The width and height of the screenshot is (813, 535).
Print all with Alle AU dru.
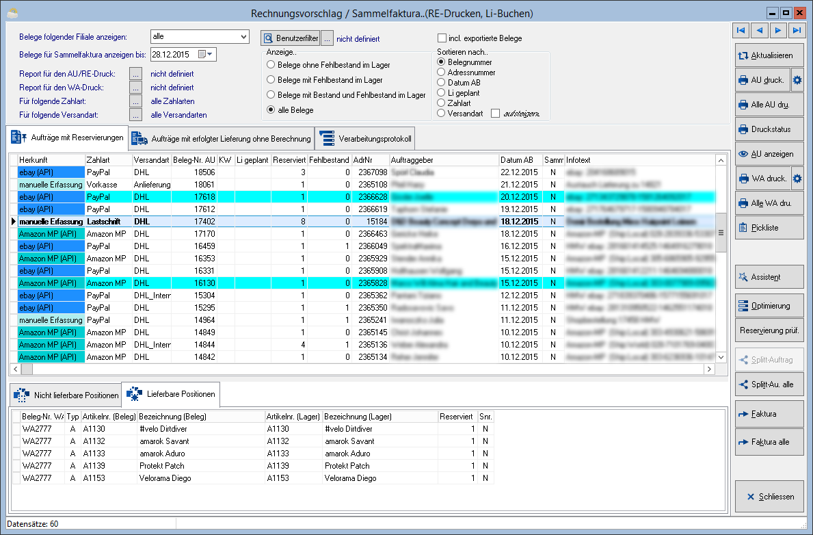coord(769,105)
